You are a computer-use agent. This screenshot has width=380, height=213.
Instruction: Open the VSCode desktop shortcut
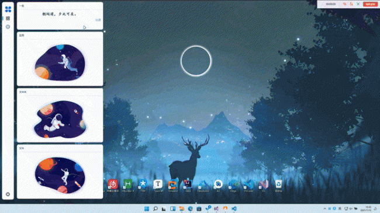point(248,186)
